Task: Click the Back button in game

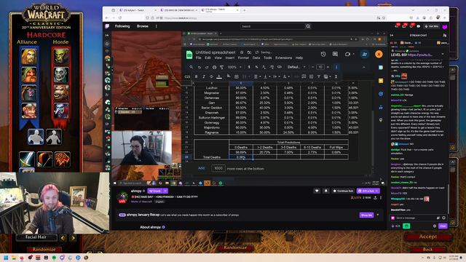Action: tap(428, 249)
